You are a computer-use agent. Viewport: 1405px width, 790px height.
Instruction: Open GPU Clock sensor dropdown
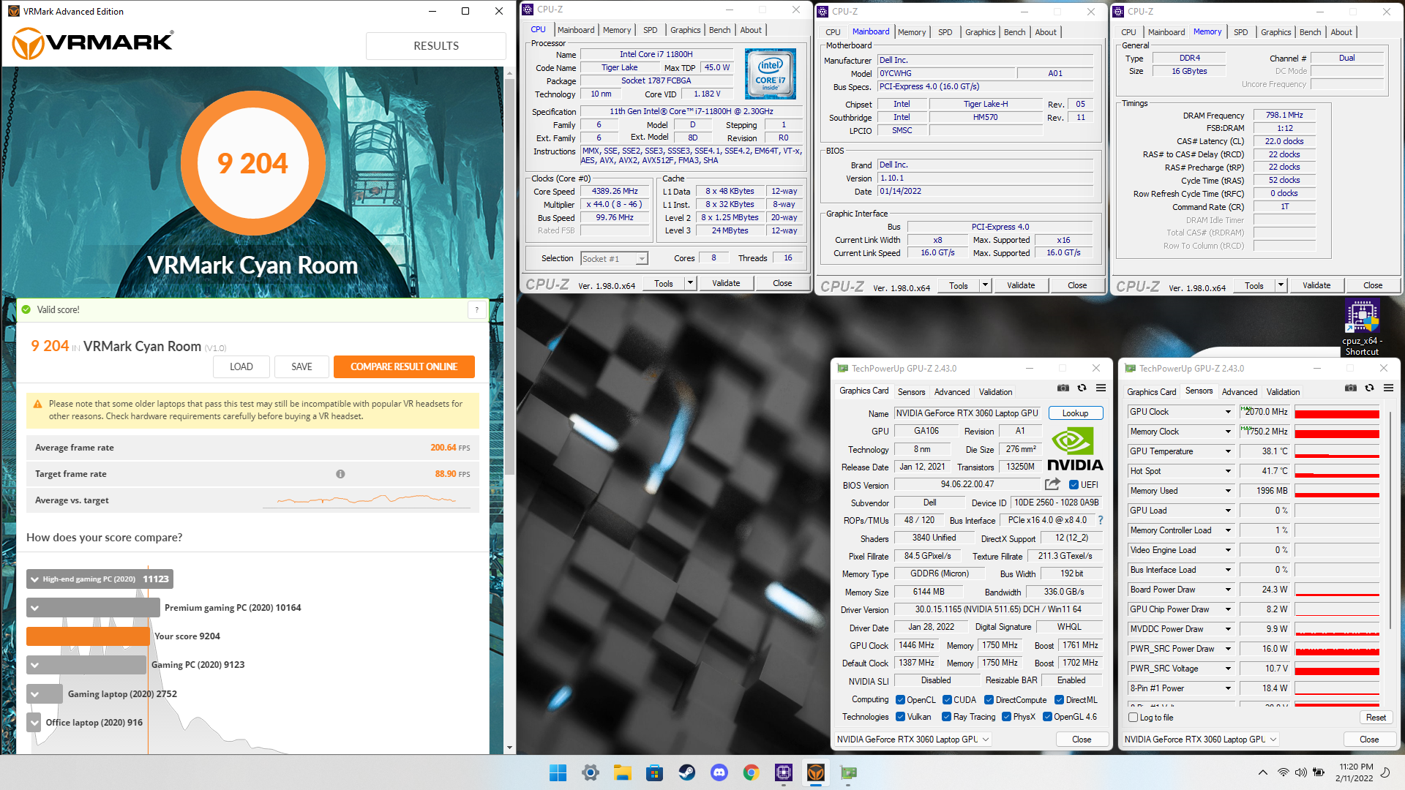pos(1229,412)
